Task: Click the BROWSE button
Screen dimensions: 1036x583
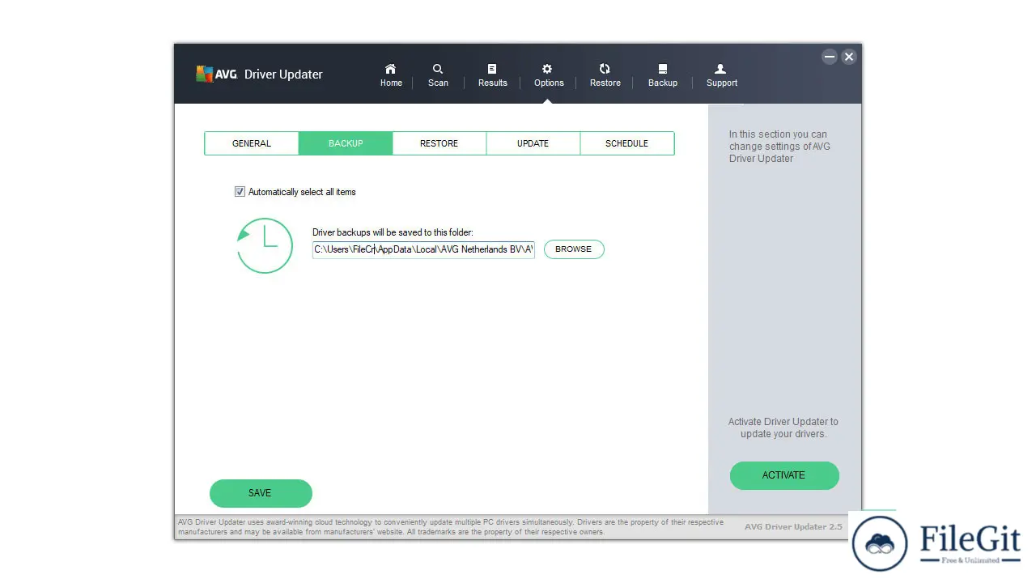Action: (574, 249)
